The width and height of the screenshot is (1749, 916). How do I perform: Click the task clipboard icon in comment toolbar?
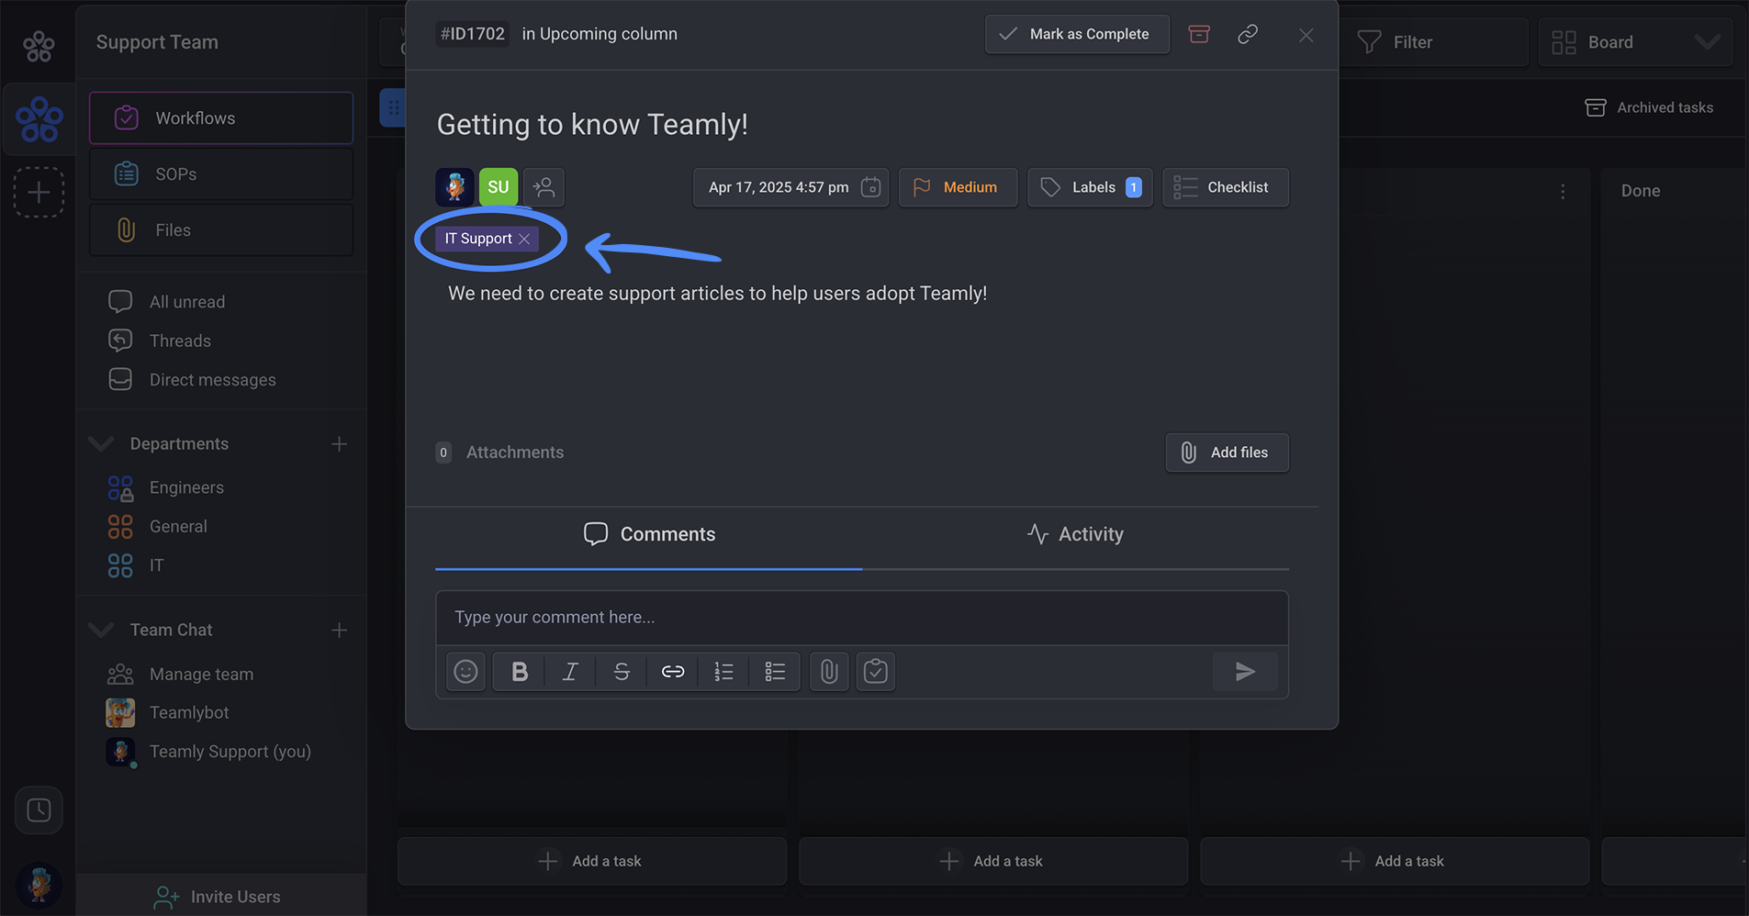[x=876, y=672]
